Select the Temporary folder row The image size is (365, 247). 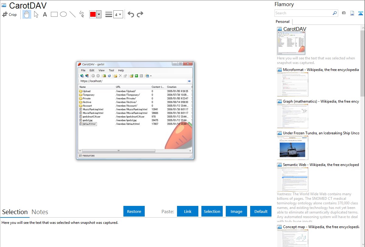click(x=135, y=95)
